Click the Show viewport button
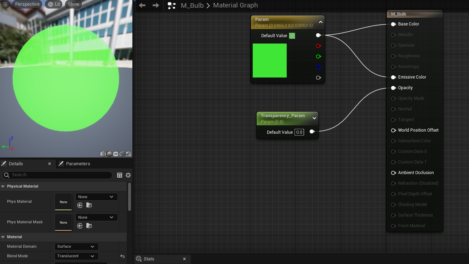This screenshot has width=469, height=264. (x=74, y=4)
